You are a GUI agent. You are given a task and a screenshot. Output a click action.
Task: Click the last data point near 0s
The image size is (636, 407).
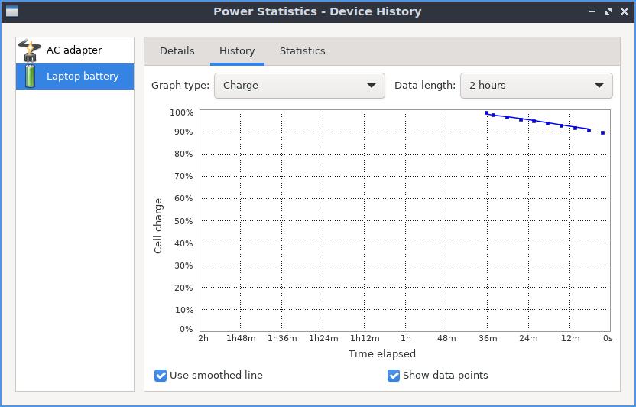click(602, 132)
